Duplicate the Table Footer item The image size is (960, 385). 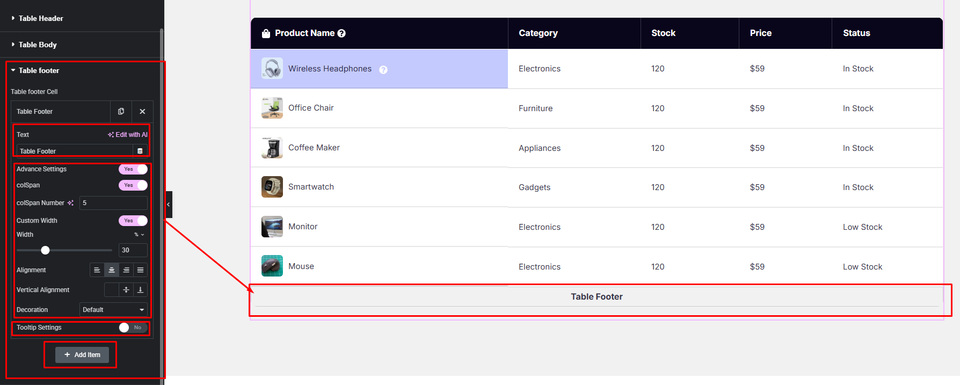(121, 111)
